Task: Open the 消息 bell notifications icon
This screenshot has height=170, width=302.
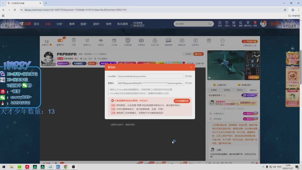Action: (x=240, y=24)
